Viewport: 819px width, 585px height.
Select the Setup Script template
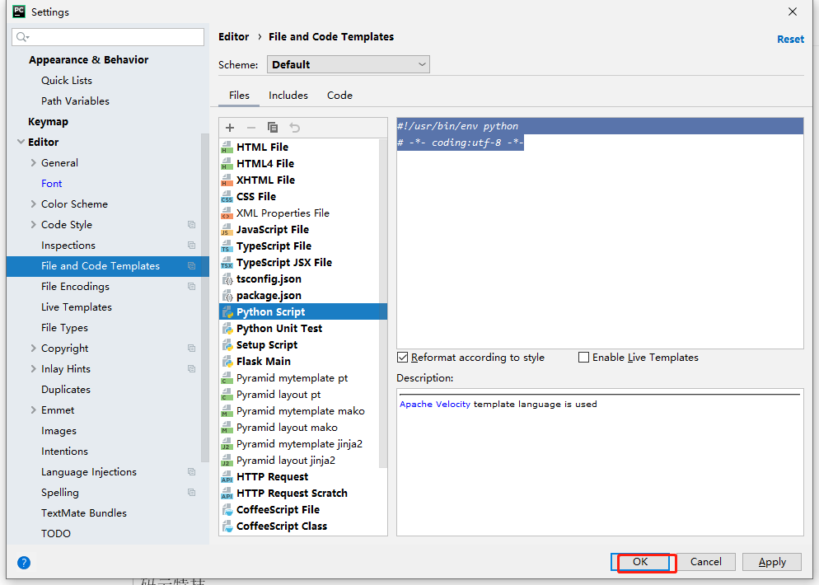click(266, 345)
